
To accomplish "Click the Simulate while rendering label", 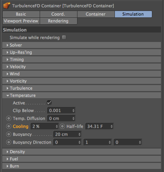I will click(x=35, y=37).
